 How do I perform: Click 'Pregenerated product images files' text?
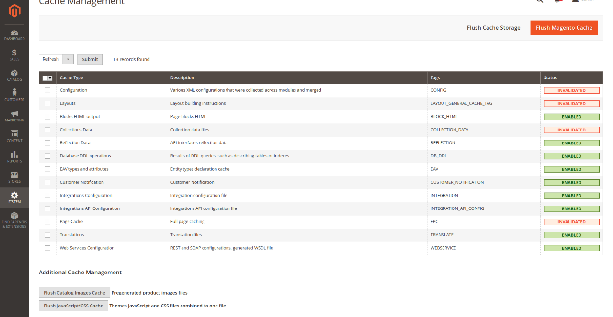(149, 293)
